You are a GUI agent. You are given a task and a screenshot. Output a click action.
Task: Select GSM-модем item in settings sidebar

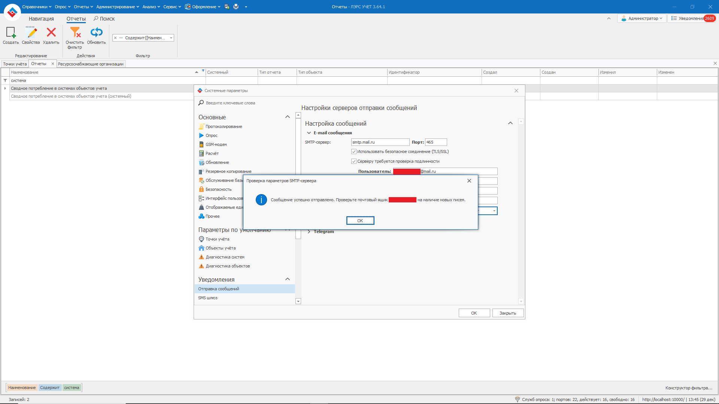(216, 144)
